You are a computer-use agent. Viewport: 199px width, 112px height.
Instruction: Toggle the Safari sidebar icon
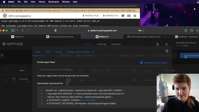pyautogui.click(x=13, y=30)
